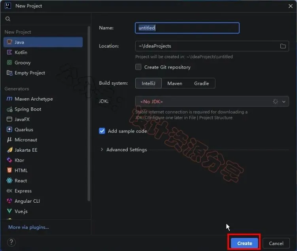Enable the Create Git repository checkbox

pos(138,67)
